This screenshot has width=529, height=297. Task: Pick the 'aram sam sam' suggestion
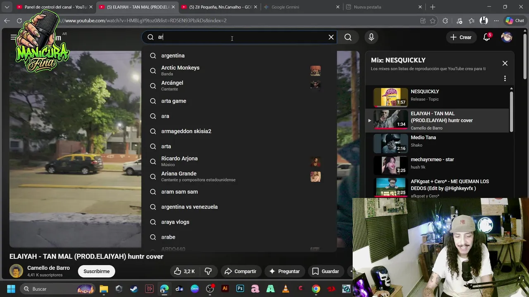coord(239,192)
